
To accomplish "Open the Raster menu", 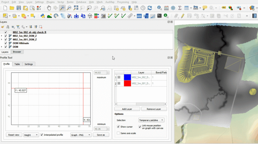I will 70,2.
